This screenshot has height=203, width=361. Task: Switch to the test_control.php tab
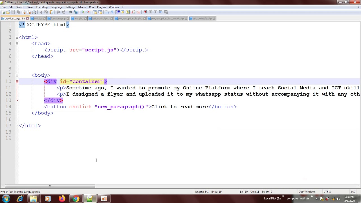[100, 19]
